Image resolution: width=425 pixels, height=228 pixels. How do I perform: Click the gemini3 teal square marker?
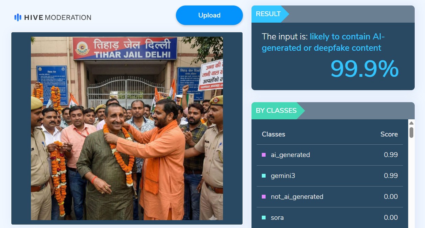coord(264,176)
